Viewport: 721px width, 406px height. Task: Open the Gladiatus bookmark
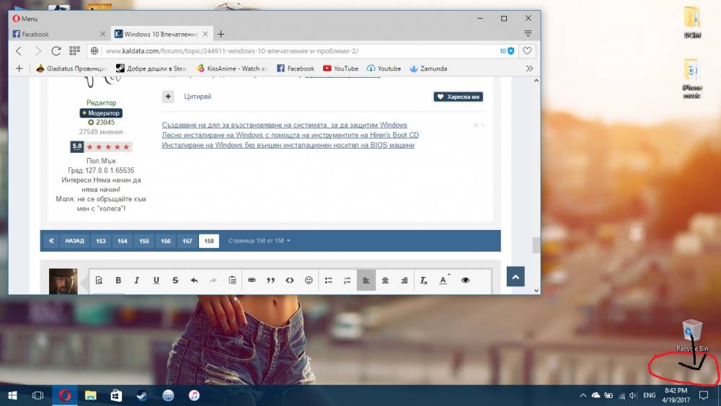point(71,69)
